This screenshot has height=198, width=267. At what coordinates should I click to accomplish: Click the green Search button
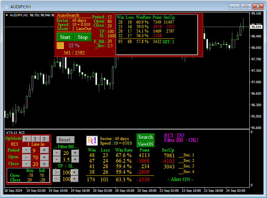pos(146,137)
